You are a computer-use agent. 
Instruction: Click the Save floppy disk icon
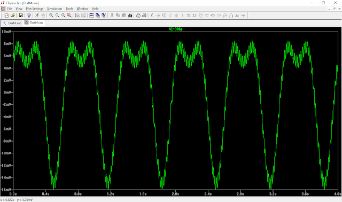point(21,15)
